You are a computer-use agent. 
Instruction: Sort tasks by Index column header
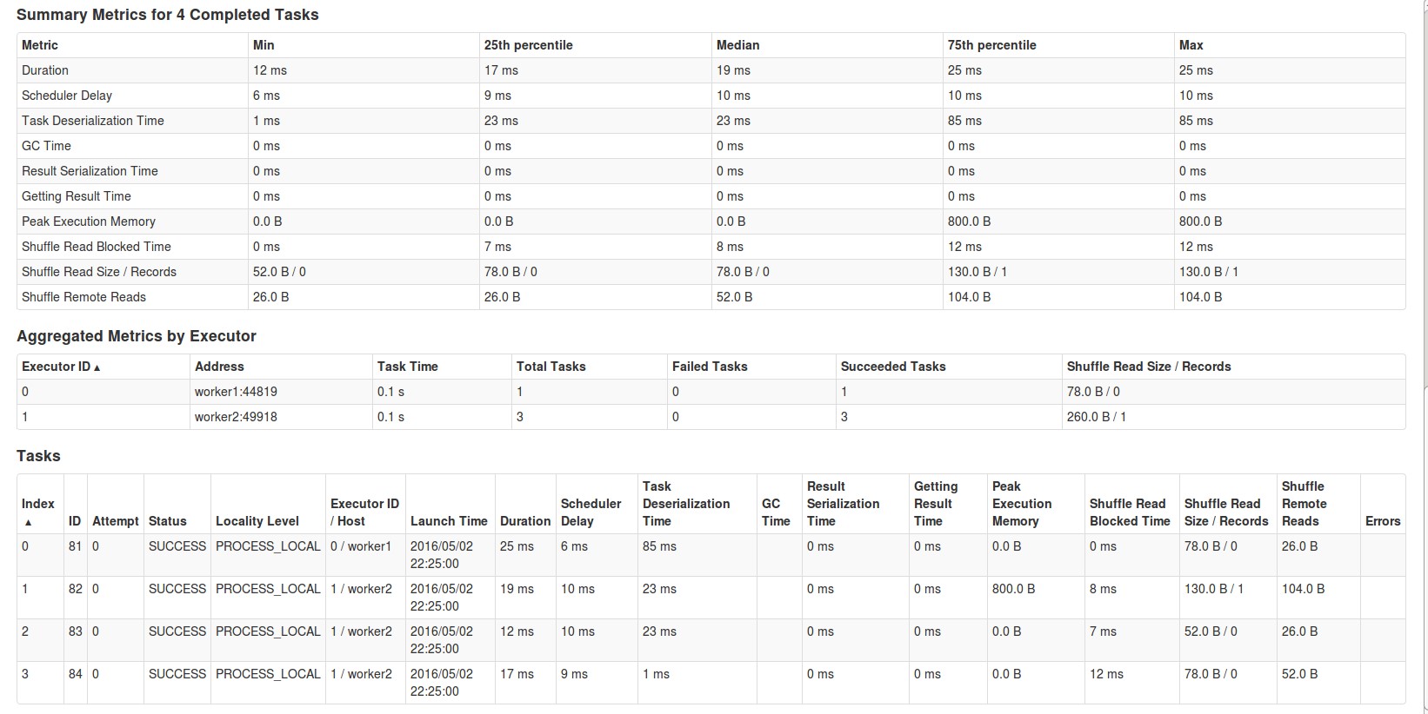tap(38, 512)
